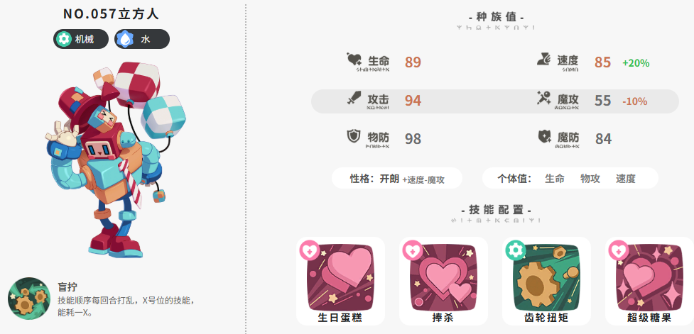694x334 pixels.
Task: Click the 机械 type gear icon
Action: click(x=64, y=39)
